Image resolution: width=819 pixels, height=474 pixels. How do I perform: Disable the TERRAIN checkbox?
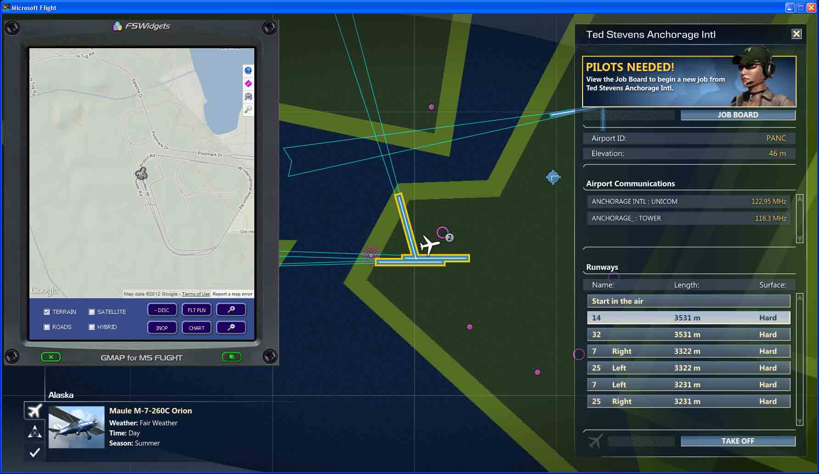pyautogui.click(x=46, y=312)
